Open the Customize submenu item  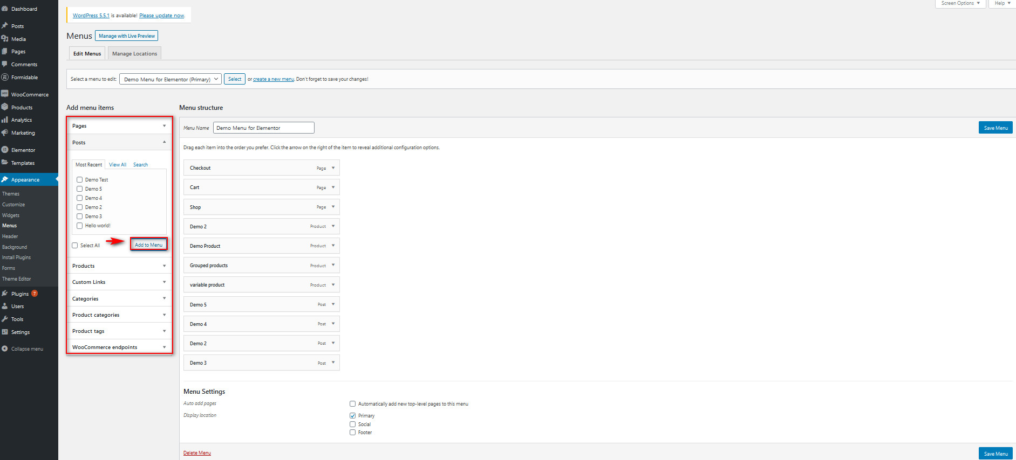click(13, 205)
